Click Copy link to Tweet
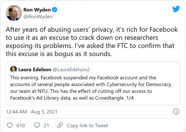This screenshot has height=132, width=186. (x=87, y=125)
